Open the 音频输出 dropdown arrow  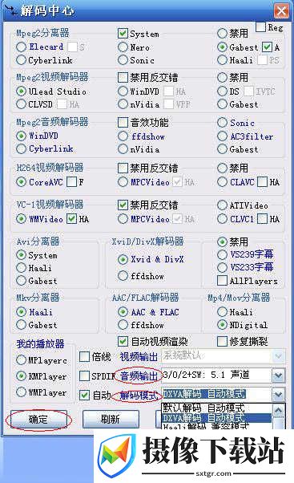click(x=278, y=375)
